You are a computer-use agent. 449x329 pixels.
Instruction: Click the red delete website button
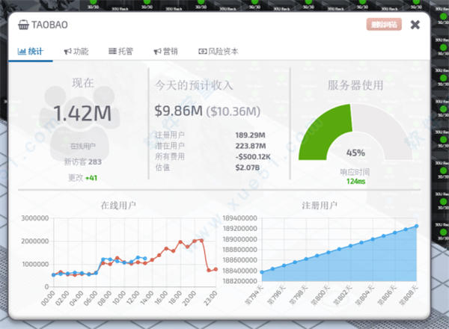click(384, 25)
